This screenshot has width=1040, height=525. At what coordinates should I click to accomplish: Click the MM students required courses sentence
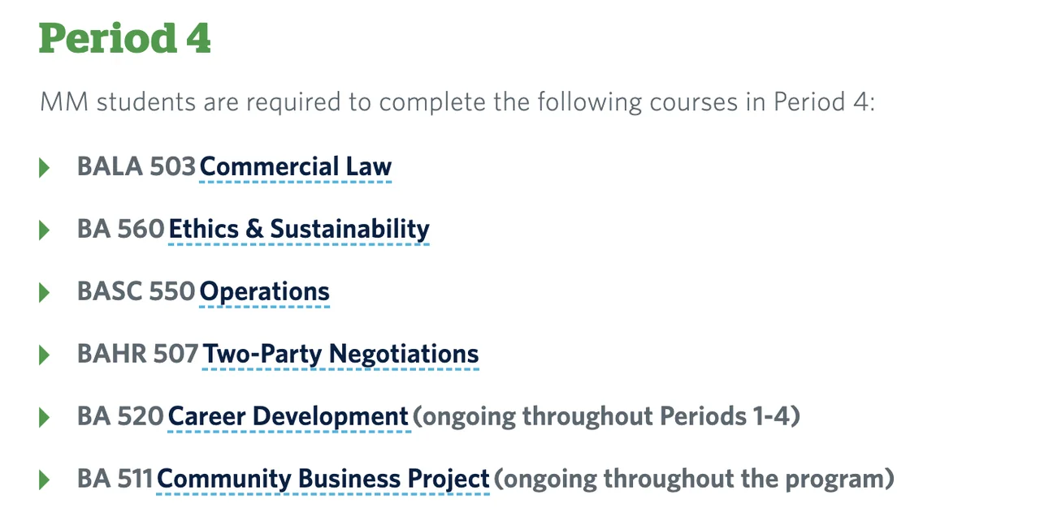tap(457, 103)
